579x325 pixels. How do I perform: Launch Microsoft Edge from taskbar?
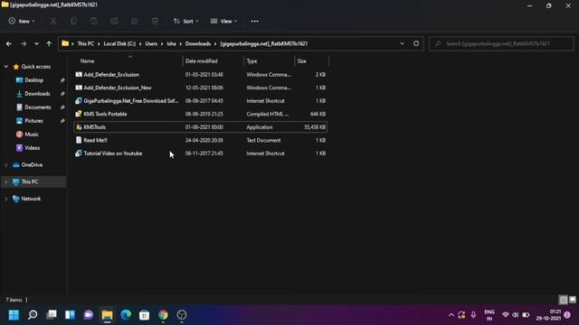coord(126,315)
